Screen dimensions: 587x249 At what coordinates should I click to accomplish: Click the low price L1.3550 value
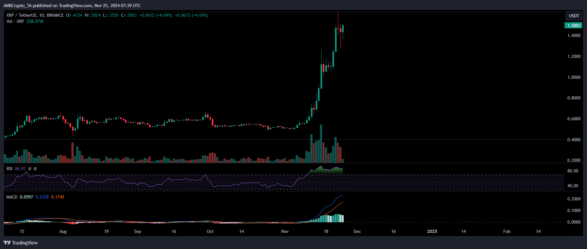tap(111, 15)
